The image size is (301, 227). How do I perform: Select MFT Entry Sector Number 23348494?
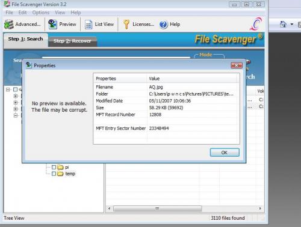tap(159, 129)
